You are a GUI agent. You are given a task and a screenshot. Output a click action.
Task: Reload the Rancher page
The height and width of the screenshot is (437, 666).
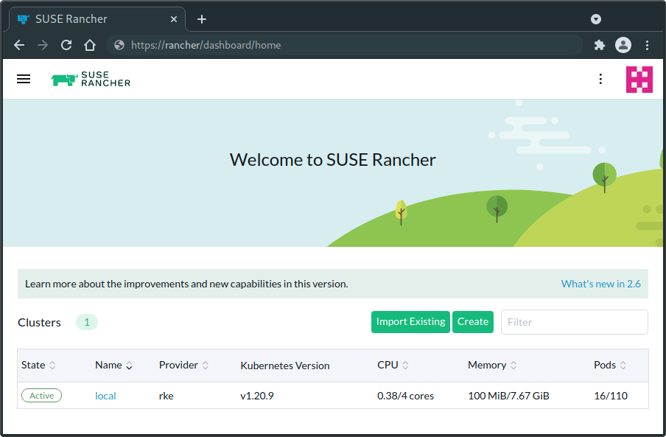pyautogui.click(x=66, y=45)
